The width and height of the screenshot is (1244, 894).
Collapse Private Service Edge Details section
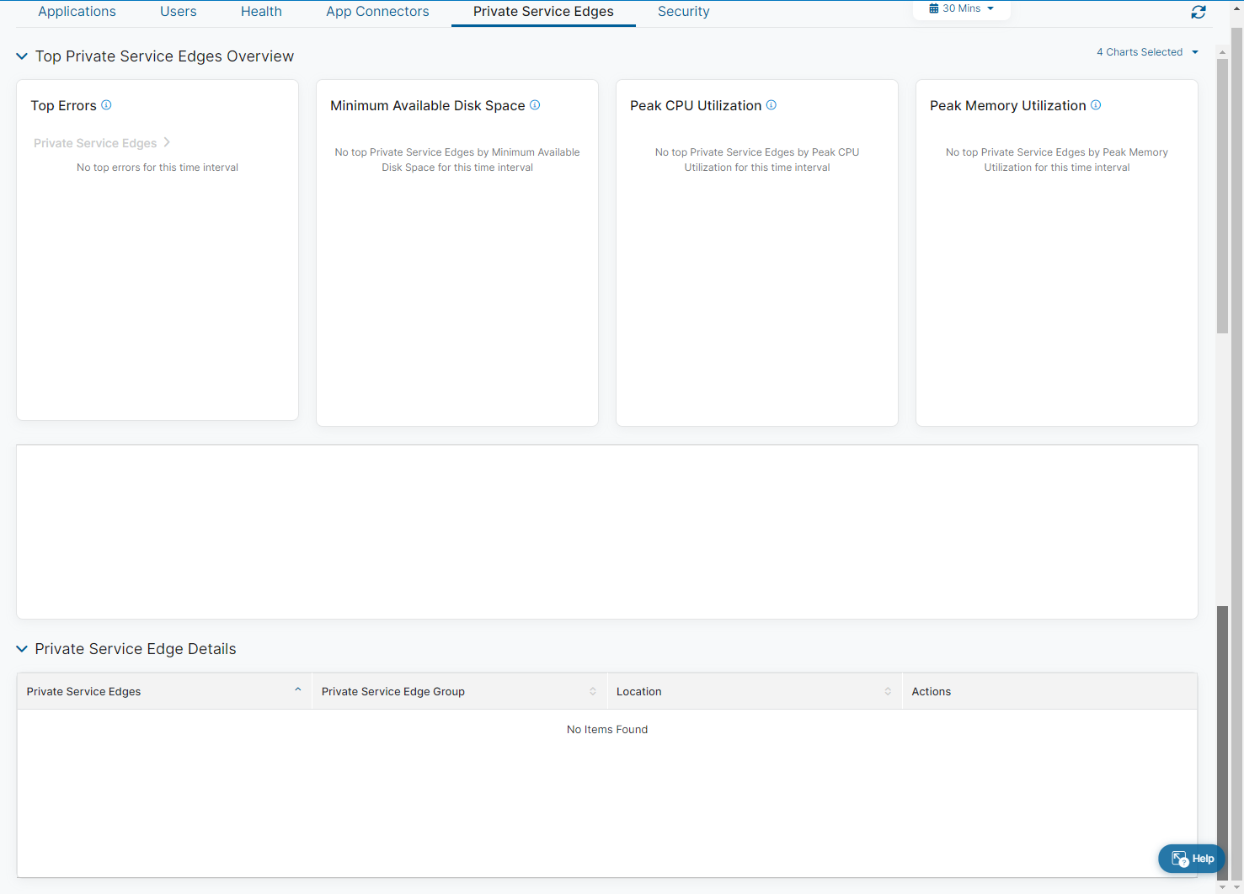point(22,649)
